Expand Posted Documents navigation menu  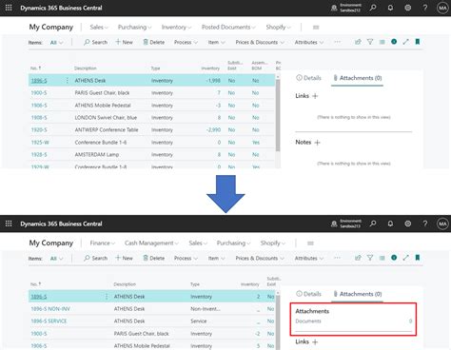pos(228,28)
